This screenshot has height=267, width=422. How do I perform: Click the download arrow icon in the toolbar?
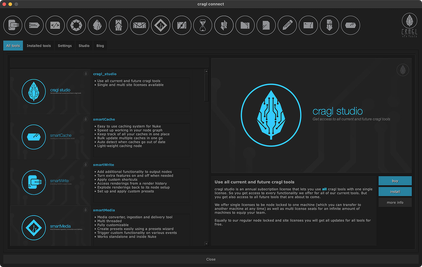(329, 25)
